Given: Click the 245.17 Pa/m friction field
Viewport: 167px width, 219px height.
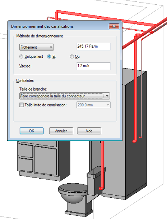Looking at the screenshot, I should point(93,47).
